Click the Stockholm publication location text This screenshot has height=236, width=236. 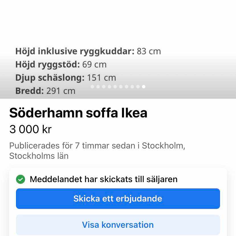[97, 150]
